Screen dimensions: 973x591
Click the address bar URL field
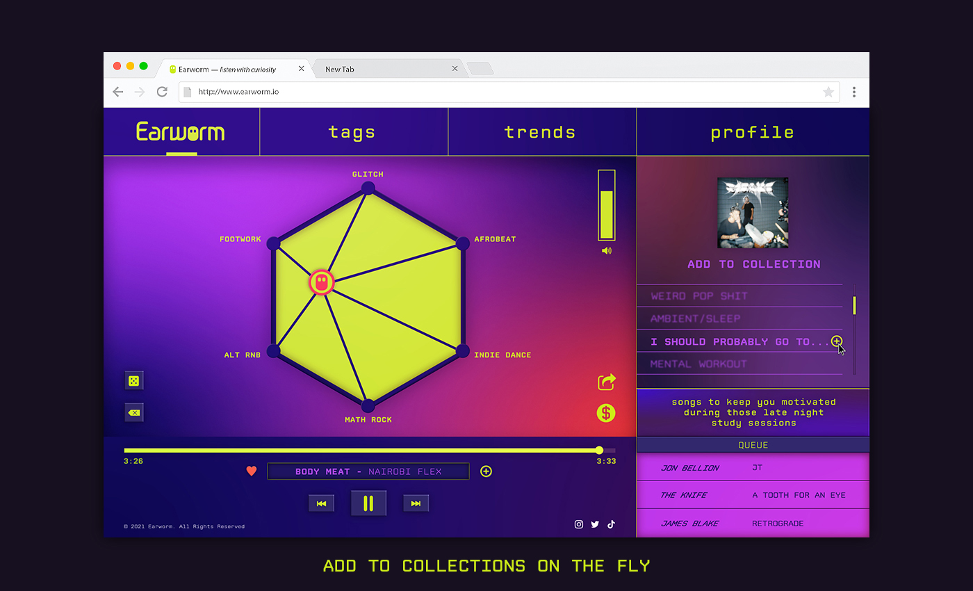pos(509,92)
